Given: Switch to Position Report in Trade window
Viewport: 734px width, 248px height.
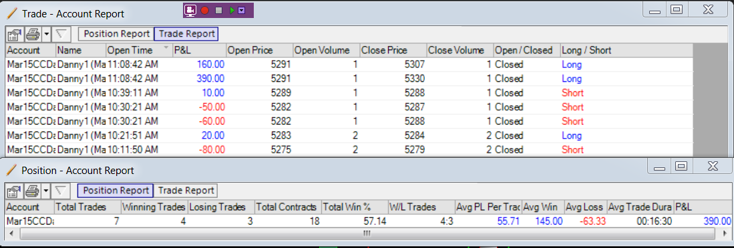Looking at the screenshot, I should 116,33.
